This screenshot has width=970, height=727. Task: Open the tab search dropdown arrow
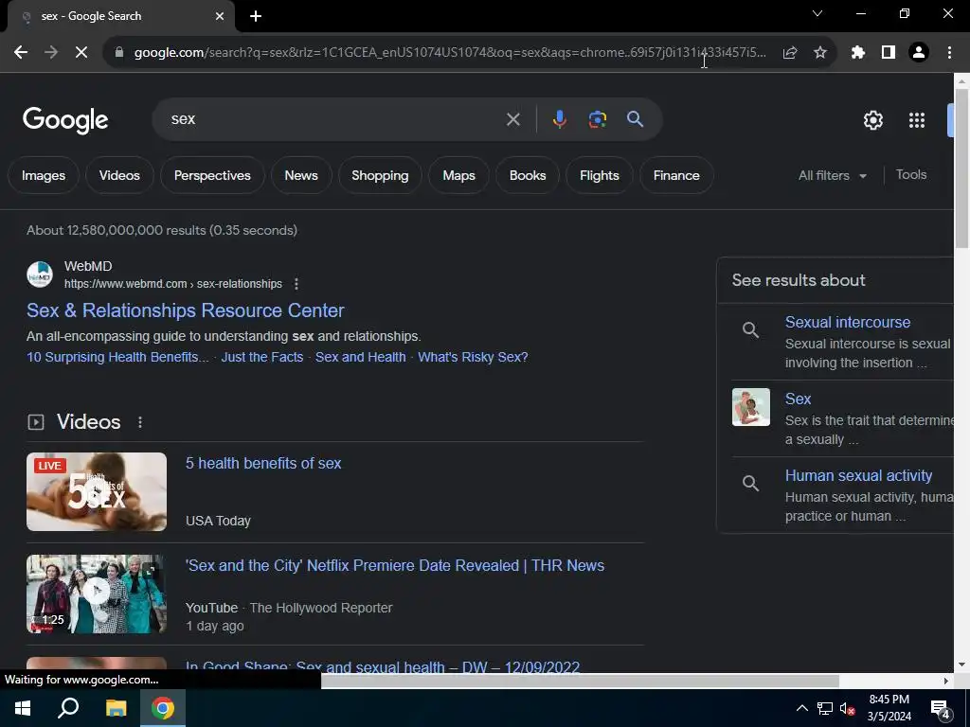point(817,13)
